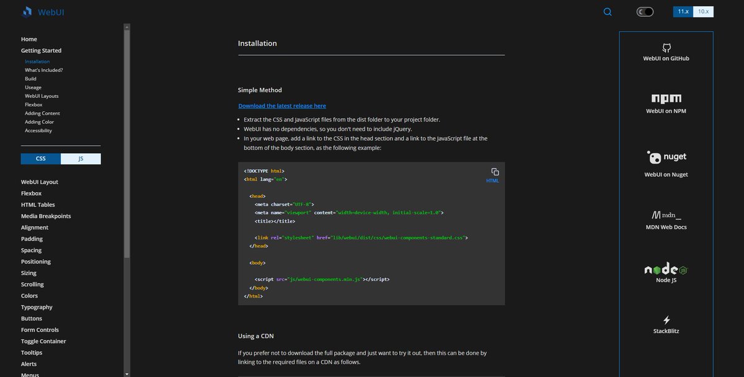The image size is (744, 377).
Task: Open Alignment entry
Action: click(35, 228)
